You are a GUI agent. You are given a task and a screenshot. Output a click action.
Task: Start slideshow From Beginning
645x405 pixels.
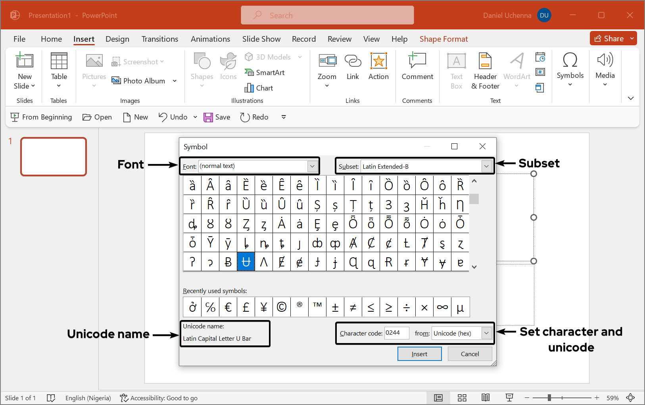pos(41,117)
